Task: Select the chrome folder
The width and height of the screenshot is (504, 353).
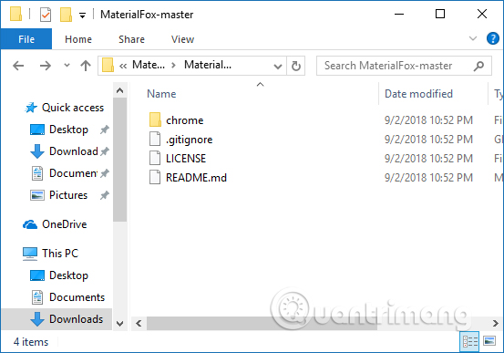Action: click(x=184, y=120)
